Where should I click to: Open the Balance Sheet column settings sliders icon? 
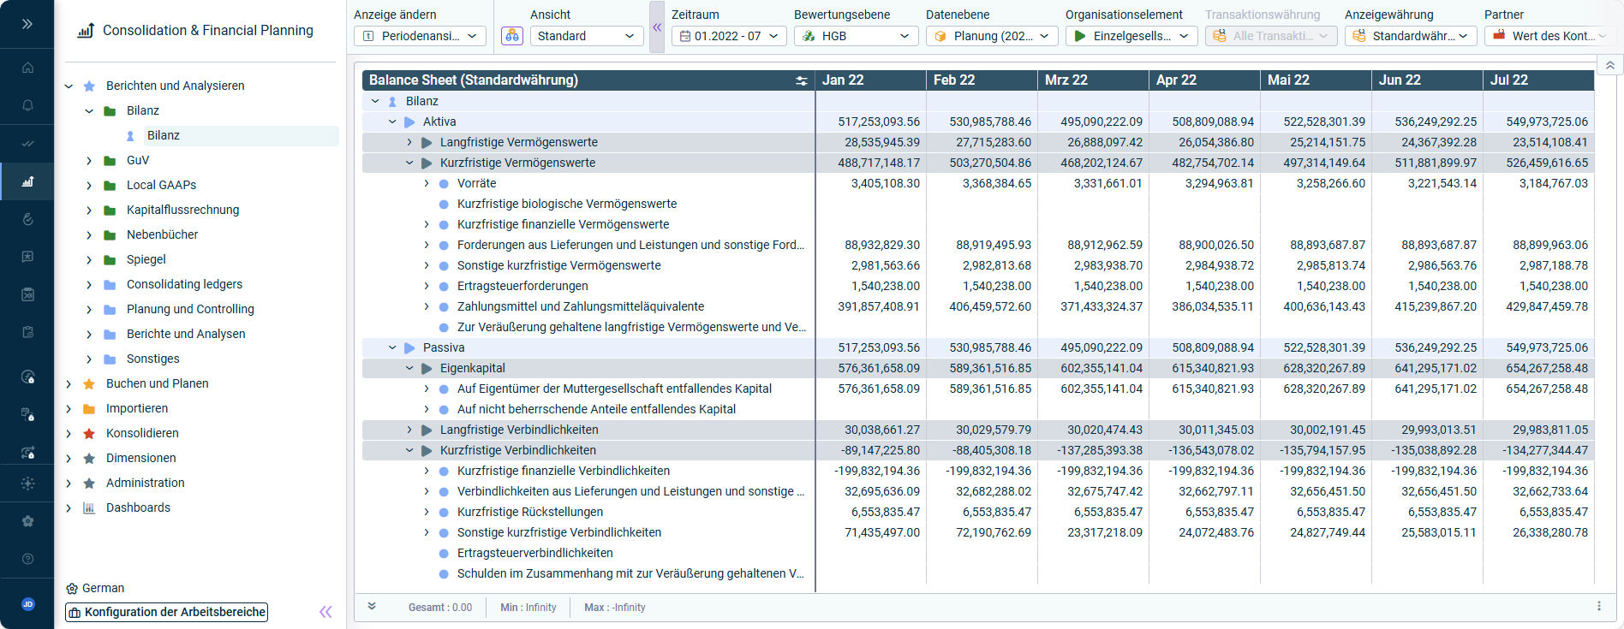point(802,80)
